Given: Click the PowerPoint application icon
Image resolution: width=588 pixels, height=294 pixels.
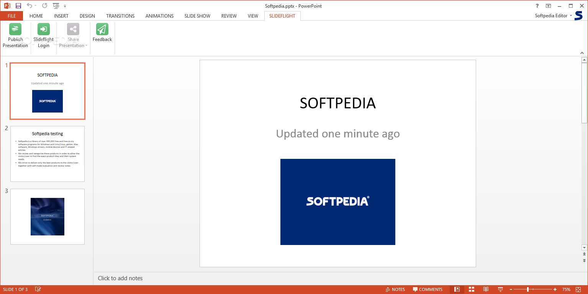Looking at the screenshot, I should 7,6.
